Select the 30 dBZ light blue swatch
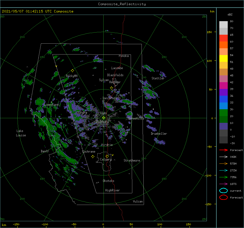The width and height of the screenshot is (244, 228). (223, 106)
